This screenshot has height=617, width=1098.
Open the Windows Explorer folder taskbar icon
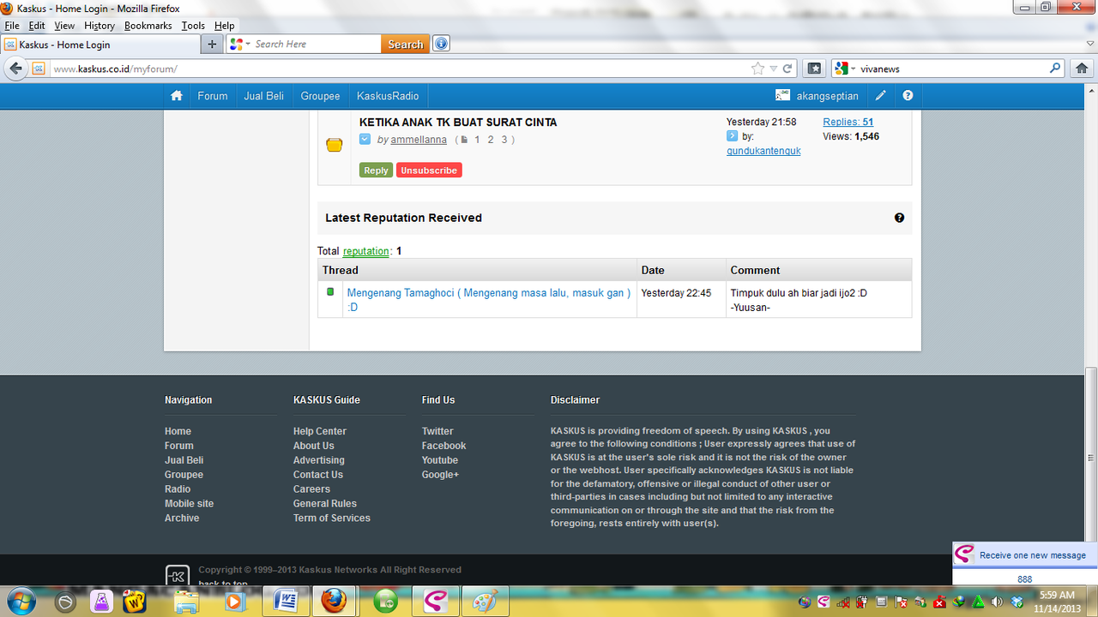pyautogui.click(x=184, y=602)
